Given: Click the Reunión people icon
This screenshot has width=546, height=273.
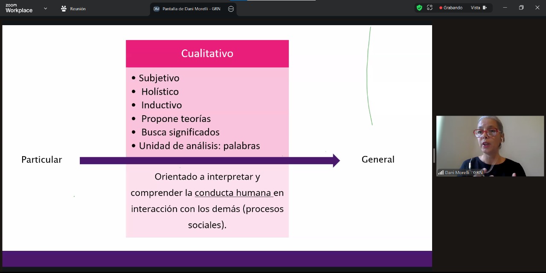Looking at the screenshot, I should point(64,9).
